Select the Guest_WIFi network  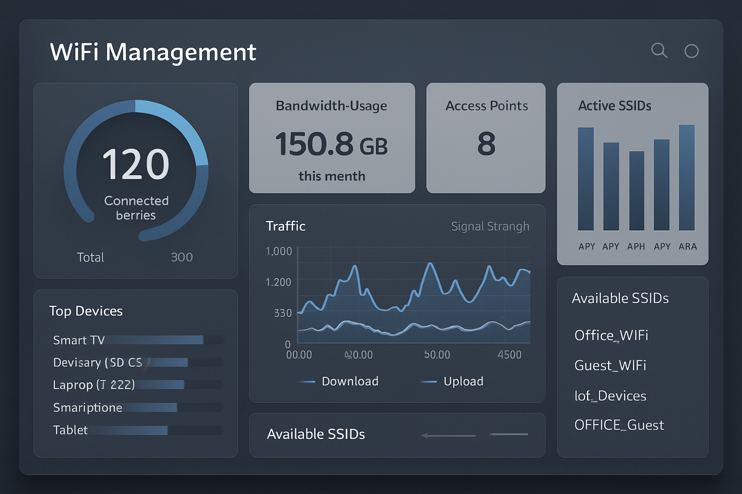(x=610, y=365)
